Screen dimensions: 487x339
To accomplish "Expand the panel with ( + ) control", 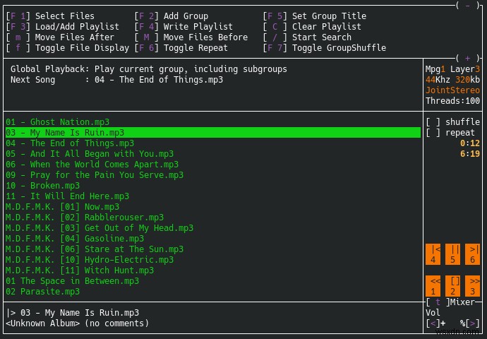I will coord(467,58).
